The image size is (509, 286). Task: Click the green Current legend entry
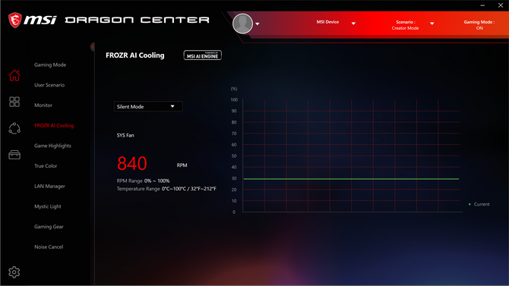[x=479, y=204]
